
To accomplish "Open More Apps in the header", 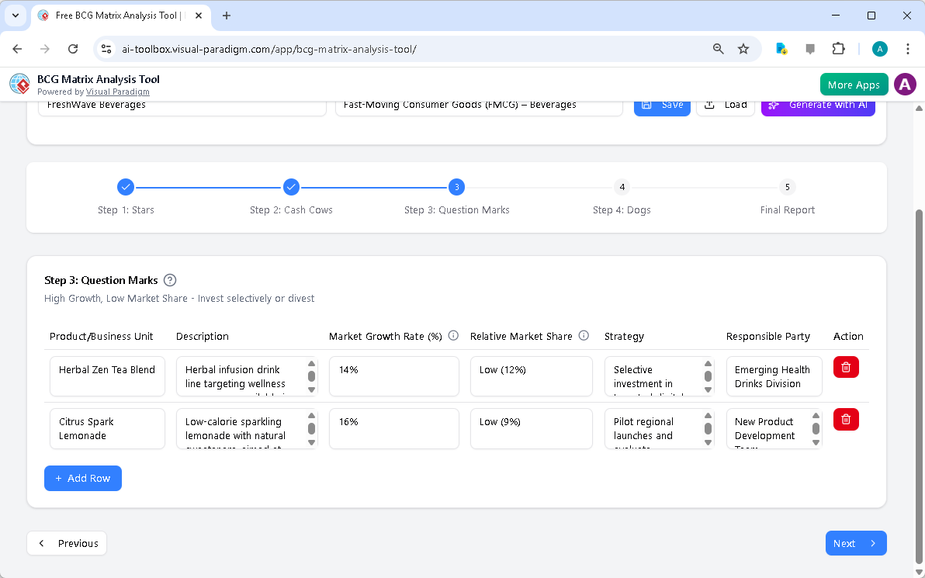I will click(854, 84).
